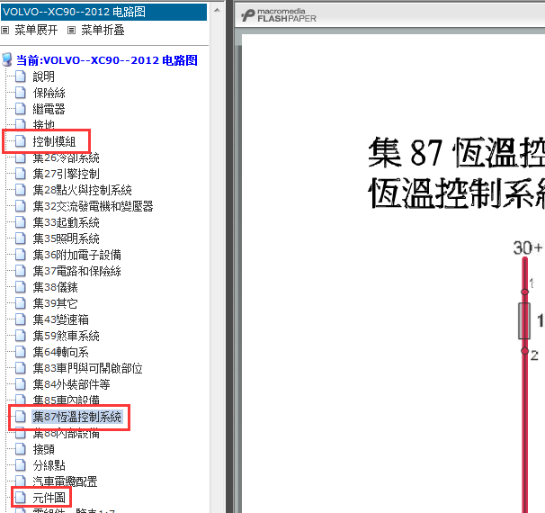Click the sidebar scrollbar up arrow

(217, 11)
